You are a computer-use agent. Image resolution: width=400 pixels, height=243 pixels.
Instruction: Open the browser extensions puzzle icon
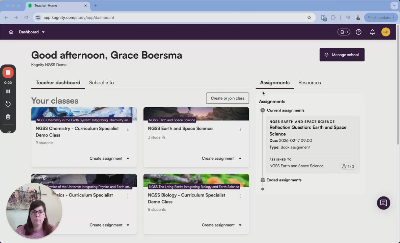(x=333, y=17)
